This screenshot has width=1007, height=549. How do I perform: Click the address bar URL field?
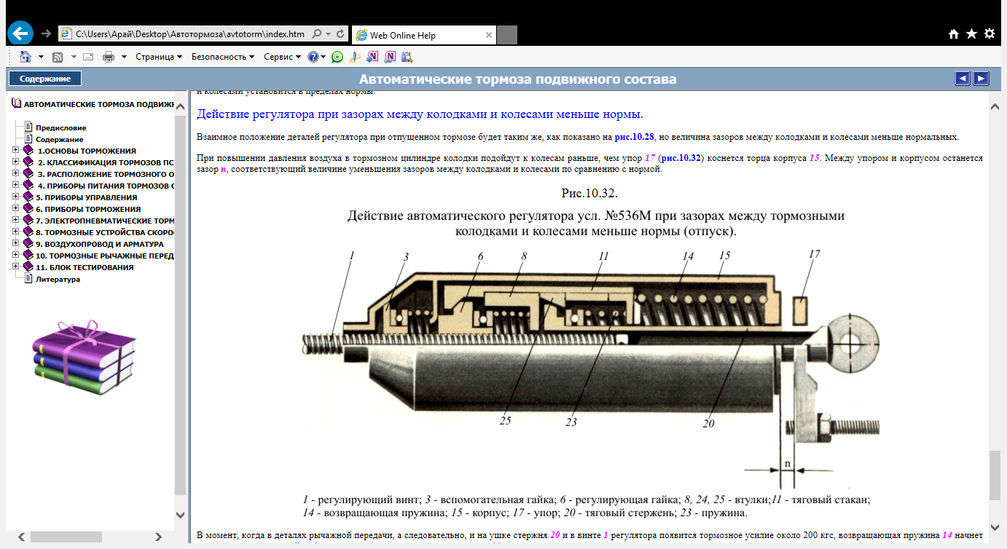click(x=191, y=33)
